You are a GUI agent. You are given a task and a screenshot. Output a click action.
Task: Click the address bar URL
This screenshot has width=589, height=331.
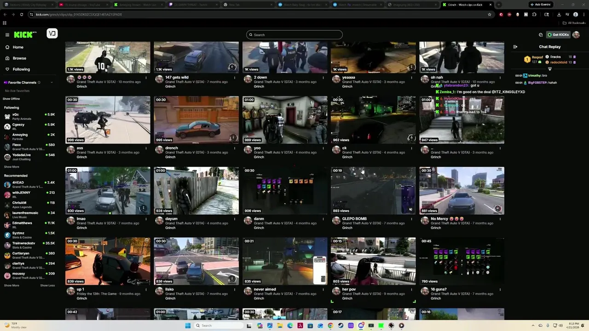[79, 14]
